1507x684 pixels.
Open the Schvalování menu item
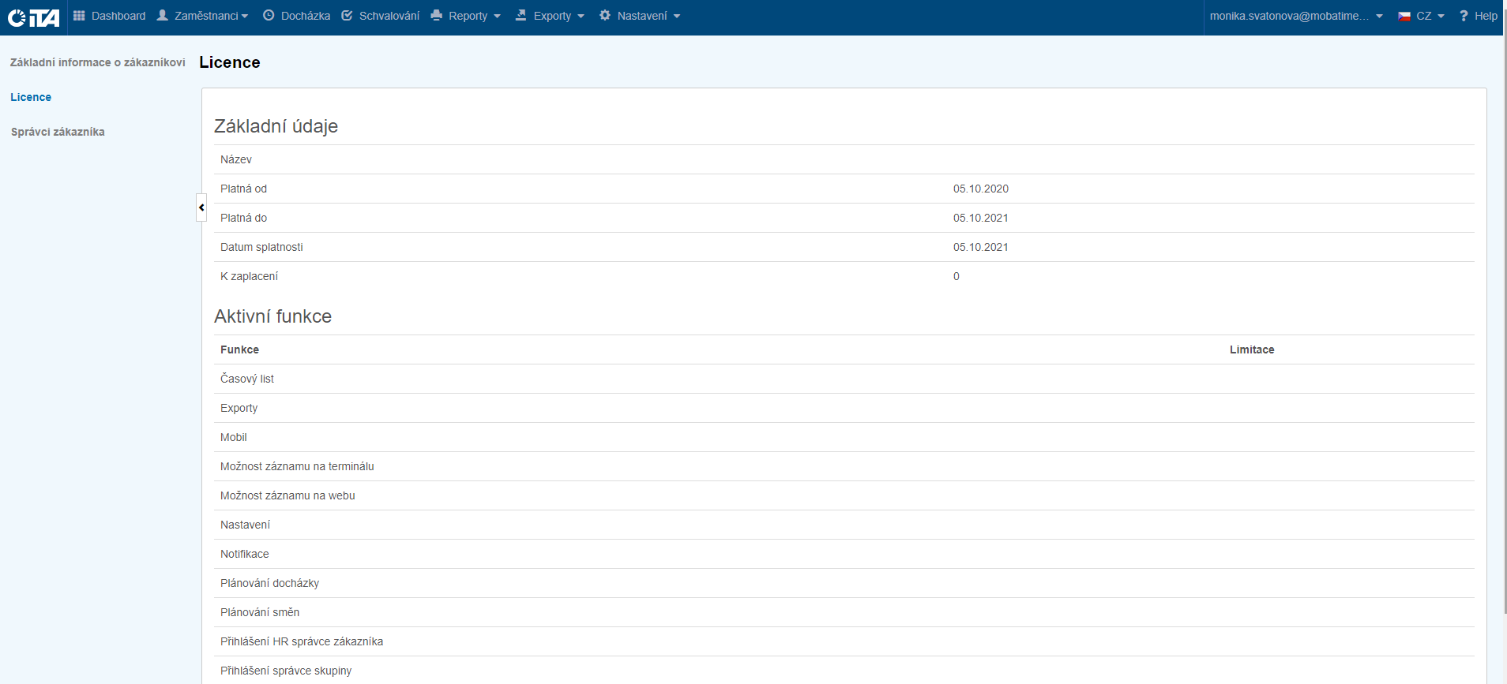(389, 16)
